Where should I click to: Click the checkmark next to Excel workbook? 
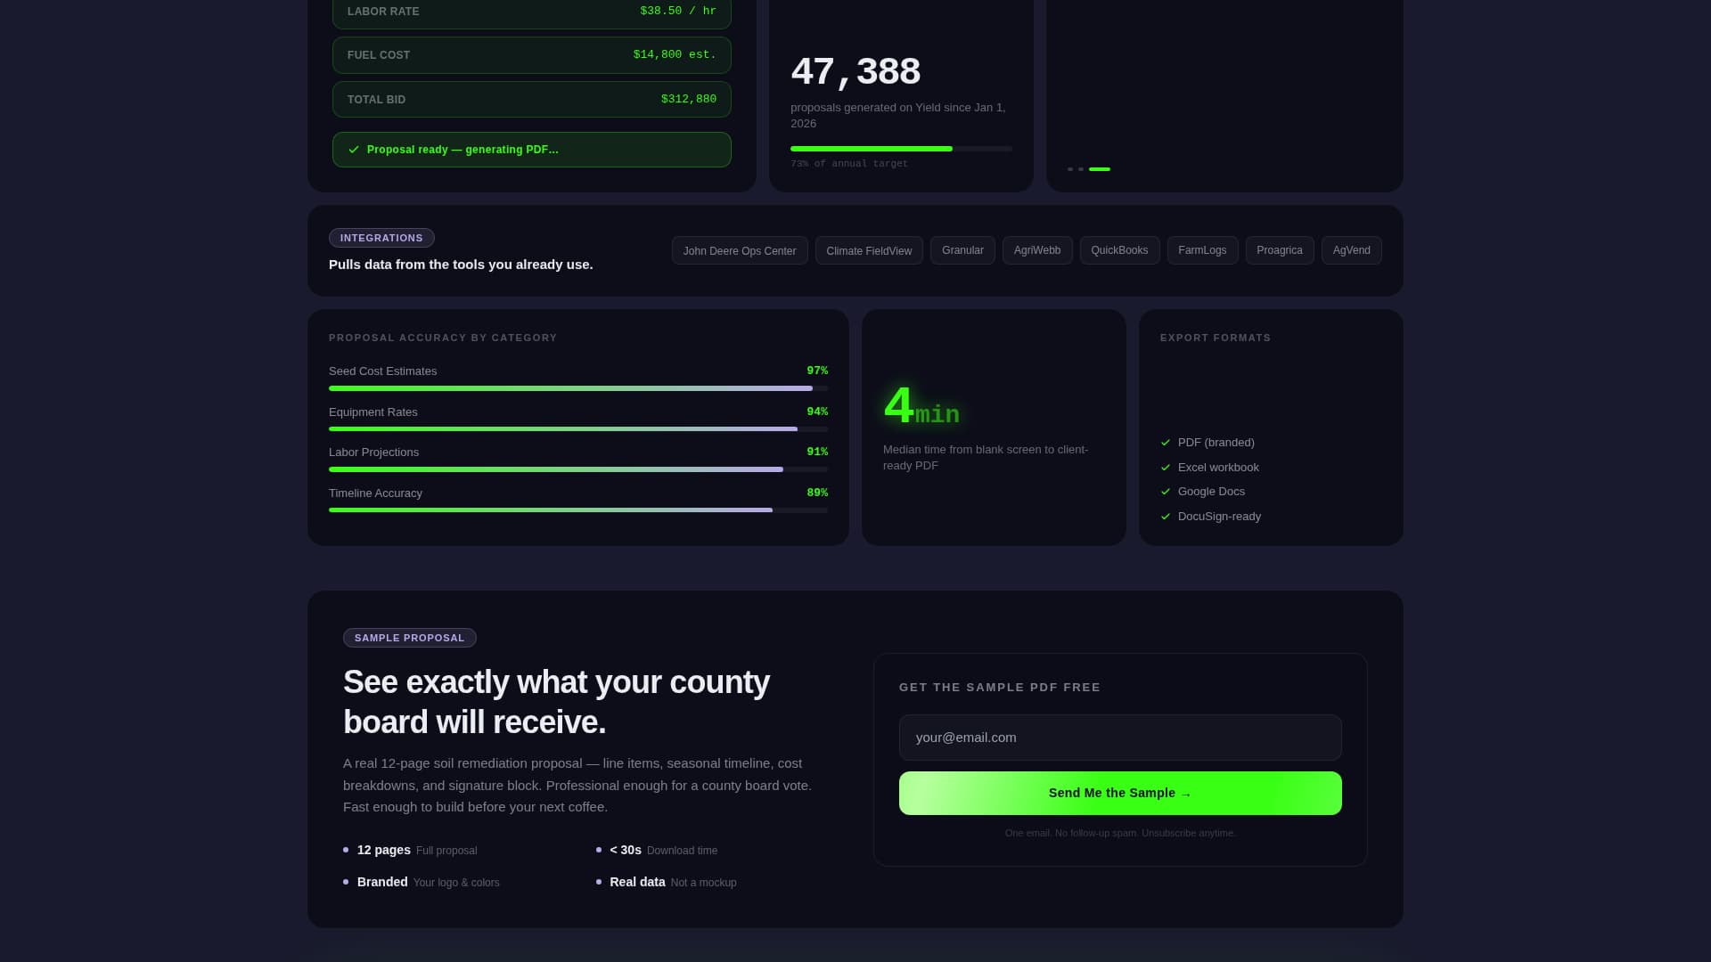1166,468
